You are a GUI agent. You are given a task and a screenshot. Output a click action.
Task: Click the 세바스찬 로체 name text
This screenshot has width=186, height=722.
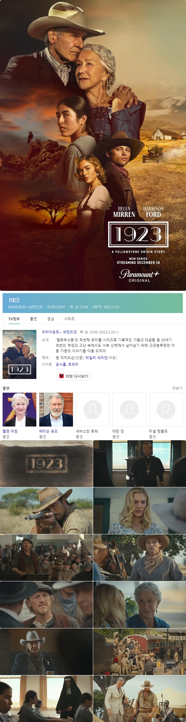point(87,431)
